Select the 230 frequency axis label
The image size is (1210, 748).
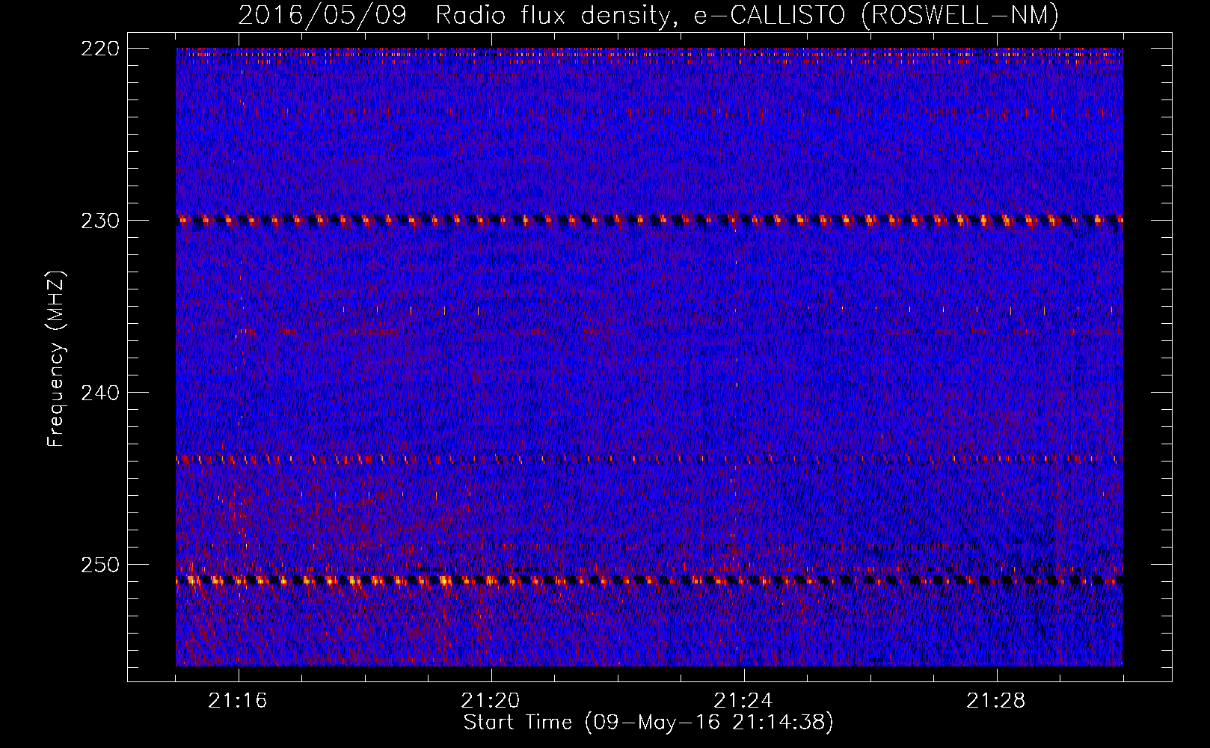tap(99, 221)
